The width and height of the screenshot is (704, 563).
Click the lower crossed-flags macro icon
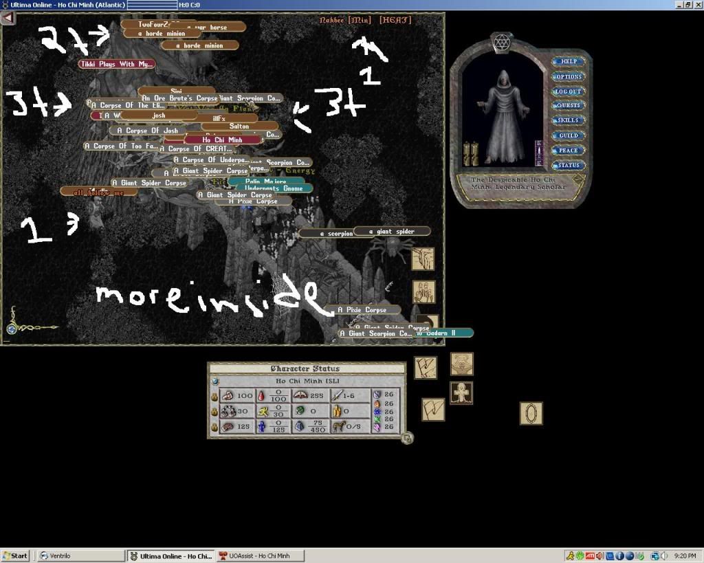pos(433,410)
